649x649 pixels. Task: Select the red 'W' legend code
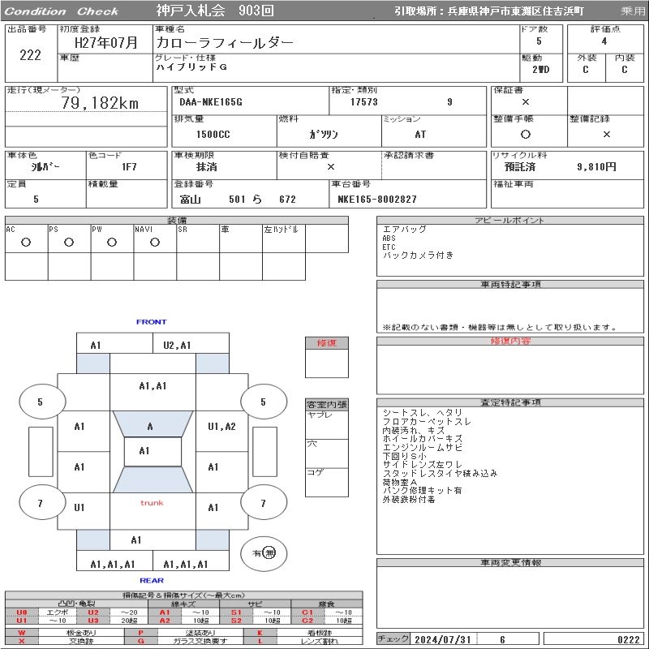click(22, 633)
